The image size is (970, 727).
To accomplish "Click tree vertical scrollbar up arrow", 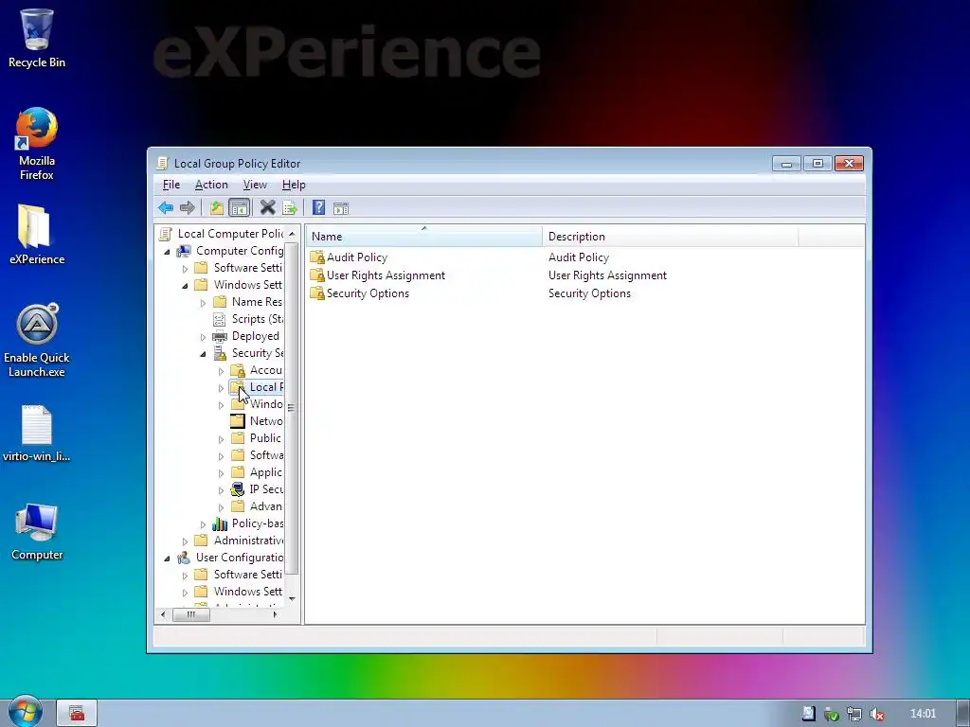I will (292, 234).
